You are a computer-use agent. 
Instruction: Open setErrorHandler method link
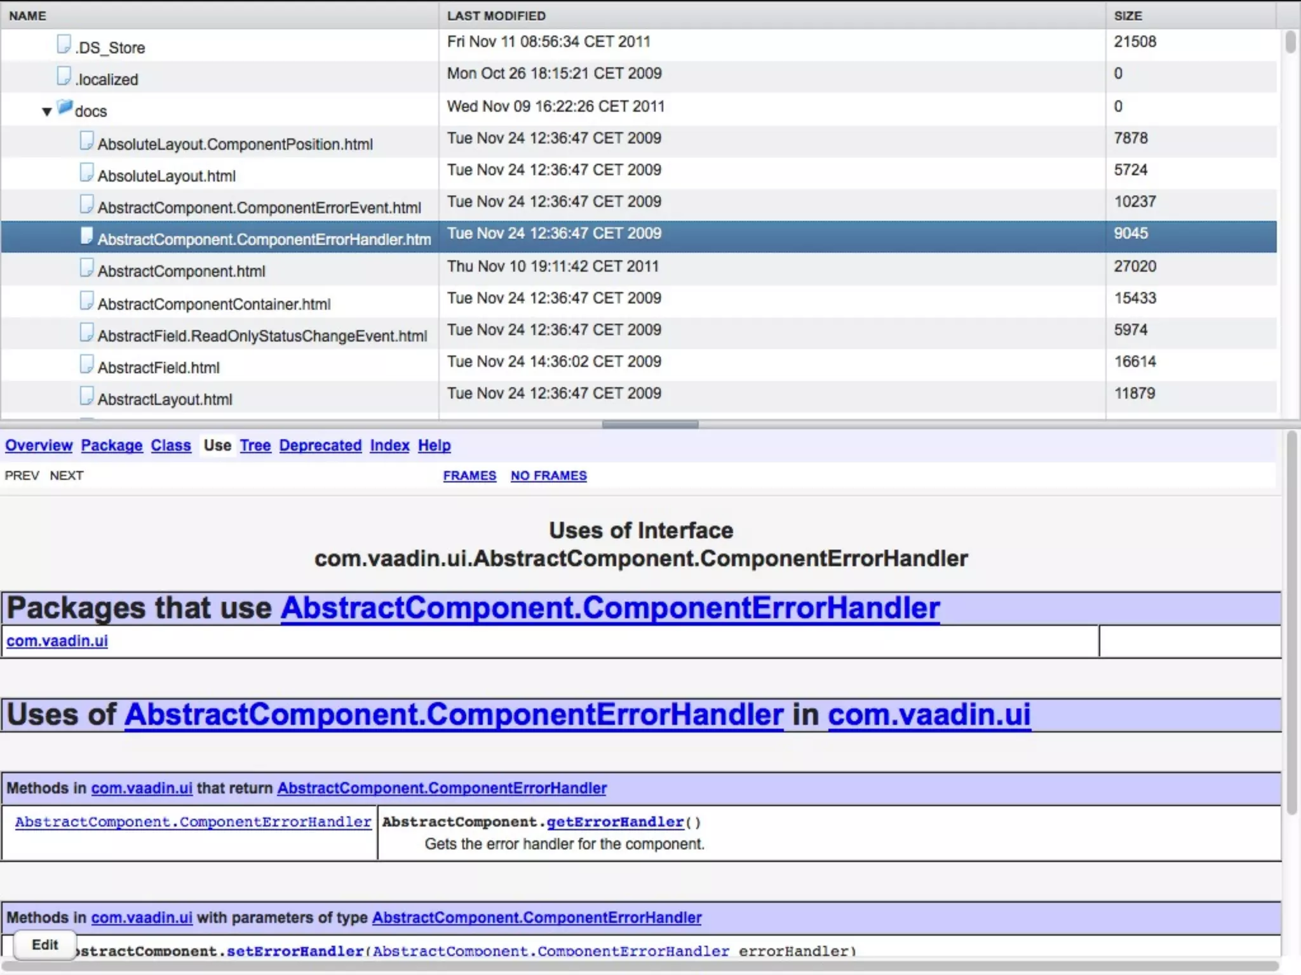(x=295, y=951)
